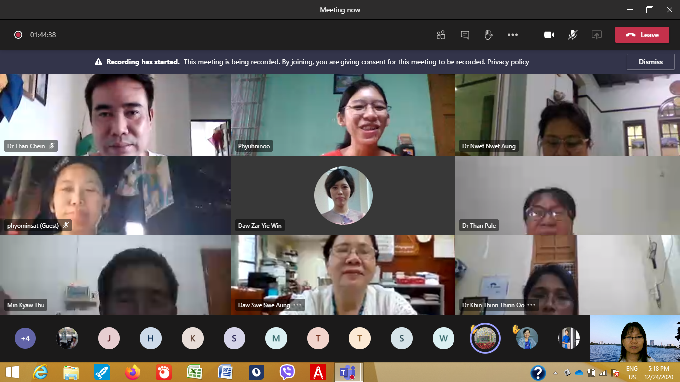Open the meeting chat conversation
The image size is (680, 382).
tap(465, 35)
